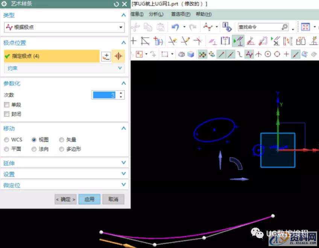Image resolution: width=319 pixels, height=248 pixels.
Task: Select the Art Spline tool in toolbar
Action: point(249,54)
